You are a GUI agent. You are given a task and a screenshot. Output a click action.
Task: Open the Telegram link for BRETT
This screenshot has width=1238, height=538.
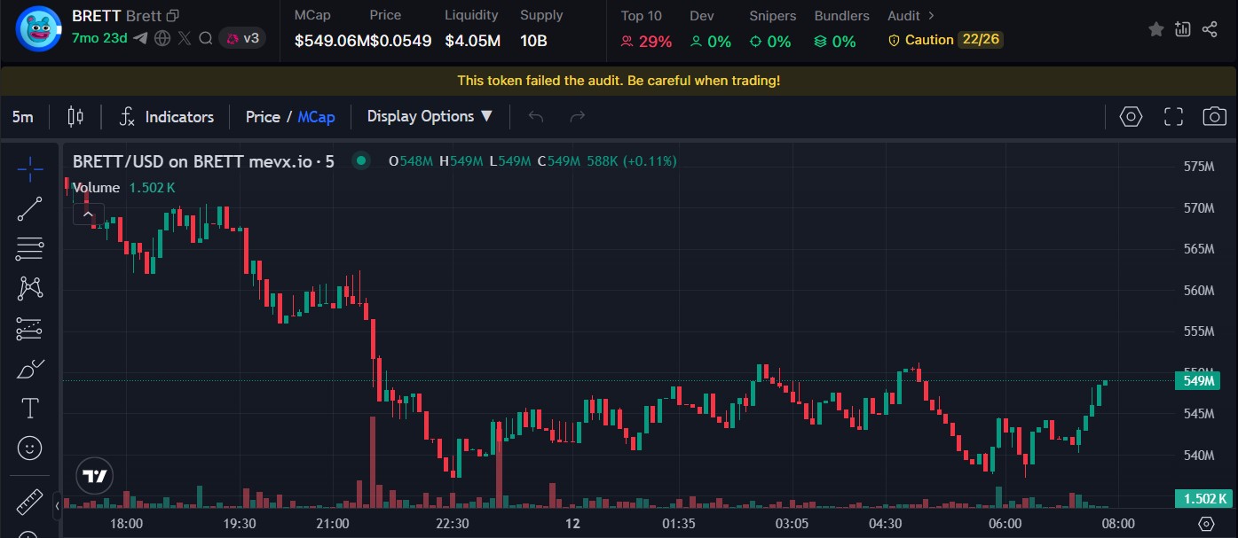(140, 38)
